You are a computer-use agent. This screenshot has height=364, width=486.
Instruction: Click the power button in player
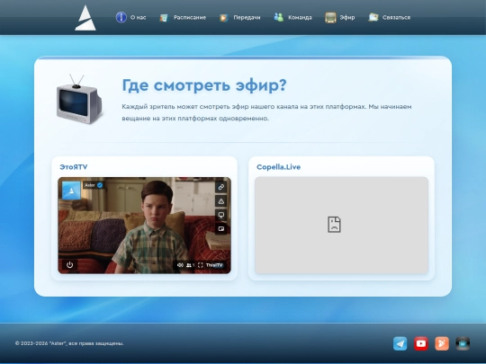click(x=69, y=264)
